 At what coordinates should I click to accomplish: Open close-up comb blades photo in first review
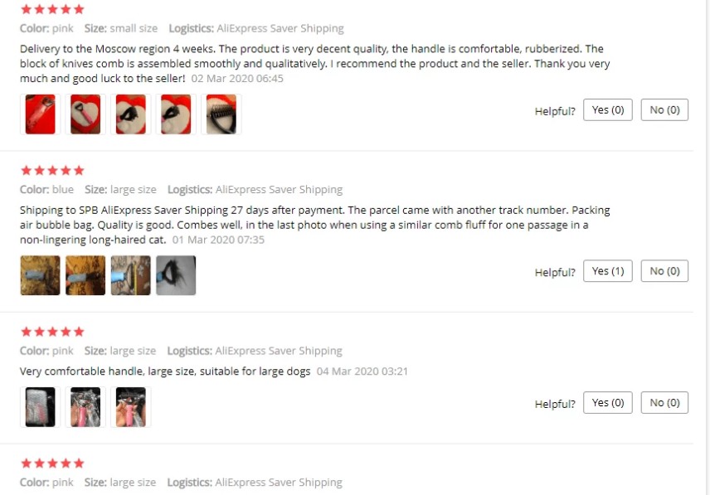221,114
